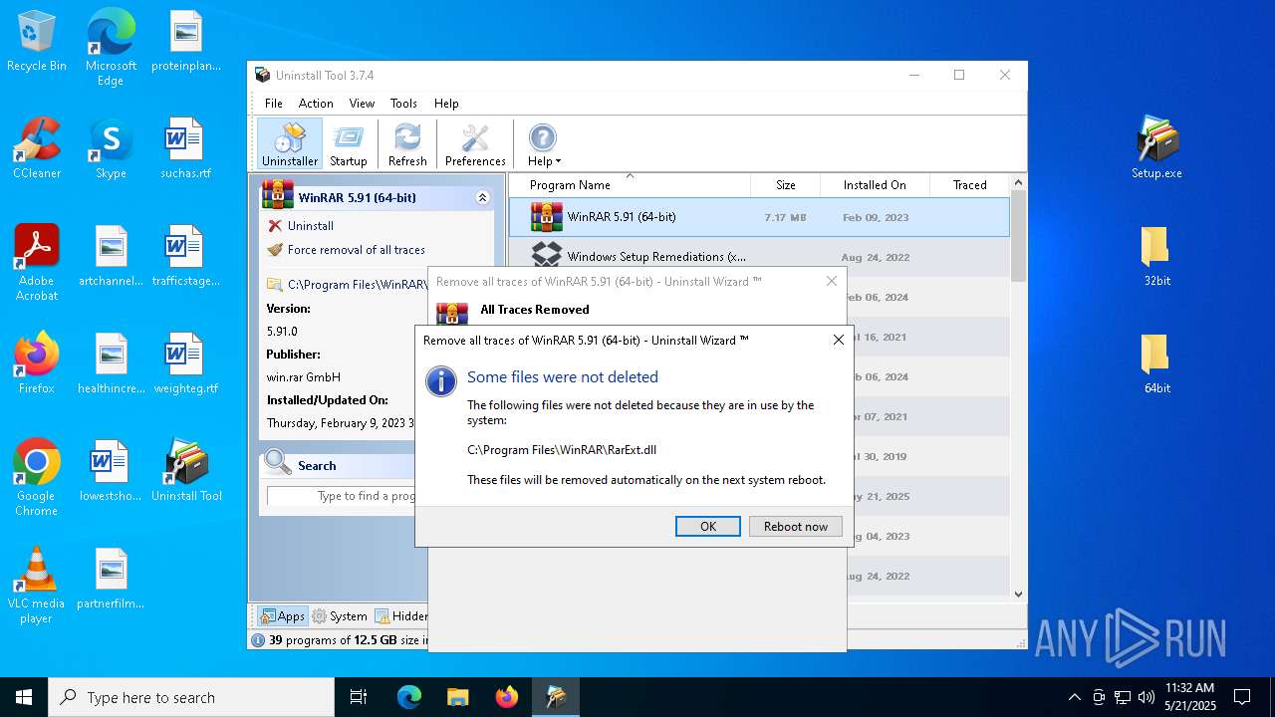This screenshot has width=1275, height=717.
Task: Select the Windows Setup Remediations row
Action: click(x=759, y=257)
